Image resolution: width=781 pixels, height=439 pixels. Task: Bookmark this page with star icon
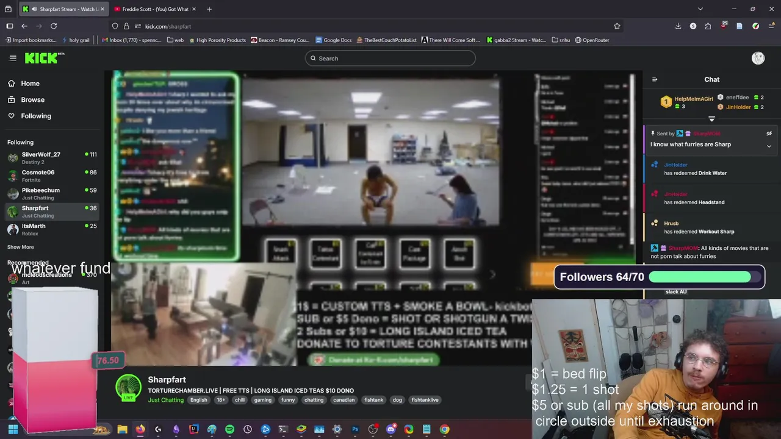(617, 26)
